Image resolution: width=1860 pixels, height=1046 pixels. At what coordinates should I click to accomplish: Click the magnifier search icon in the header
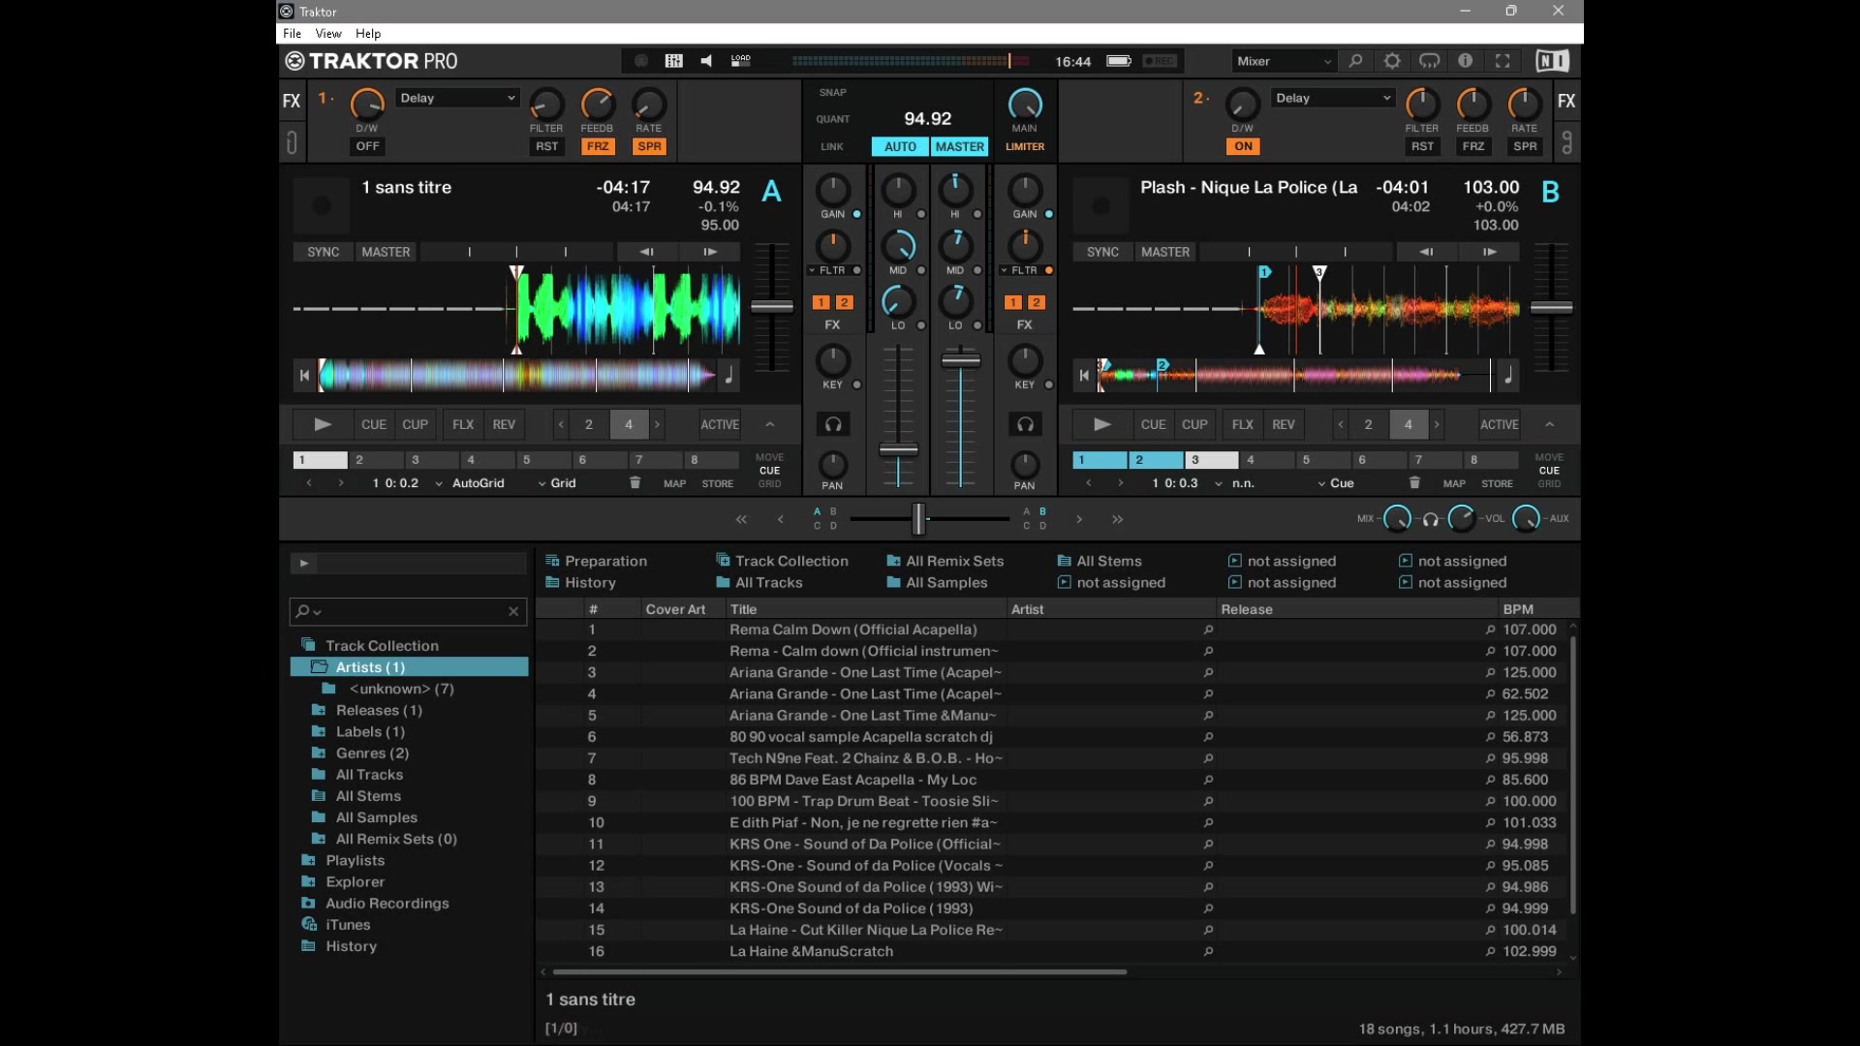click(x=1356, y=61)
